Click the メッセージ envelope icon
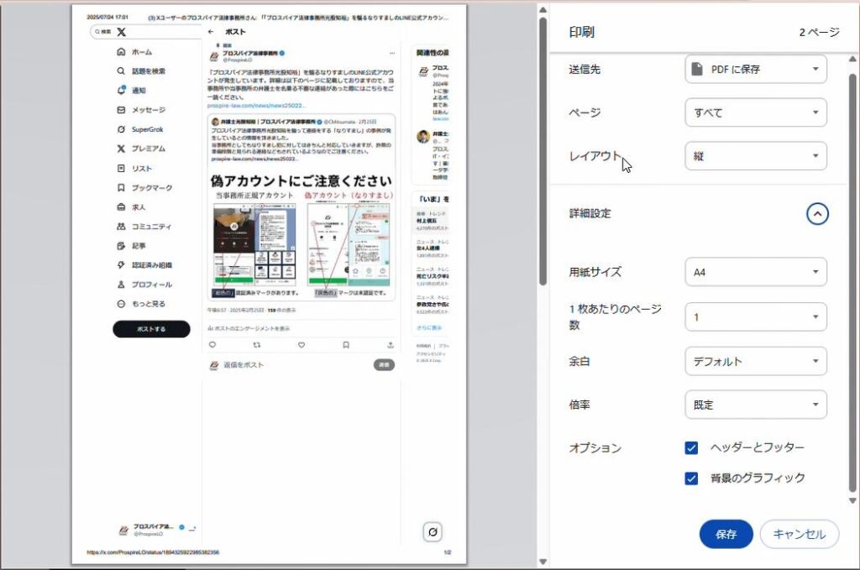This screenshot has height=570, width=860. (x=121, y=110)
